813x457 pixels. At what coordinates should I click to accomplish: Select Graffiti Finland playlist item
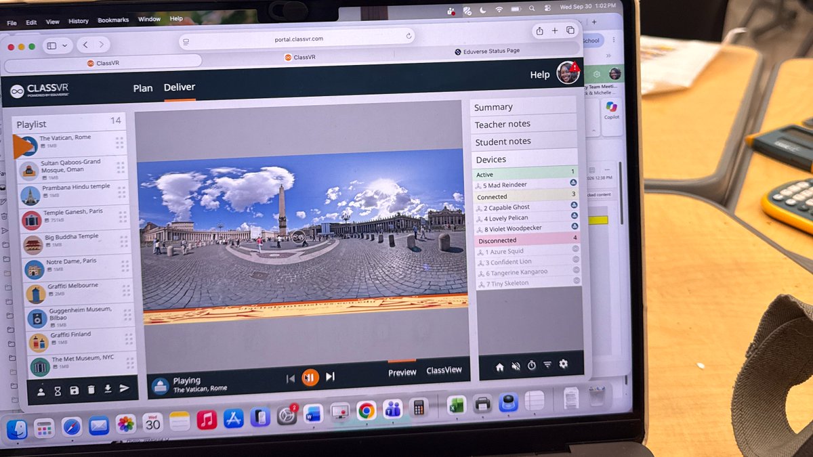click(81, 340)
